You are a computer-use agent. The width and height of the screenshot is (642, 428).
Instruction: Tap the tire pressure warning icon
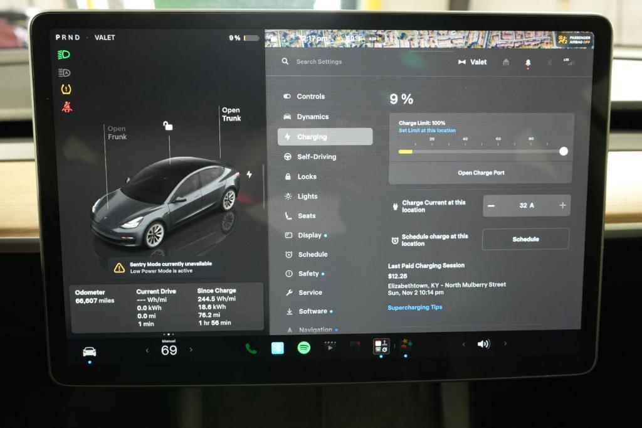pos(66,89)
